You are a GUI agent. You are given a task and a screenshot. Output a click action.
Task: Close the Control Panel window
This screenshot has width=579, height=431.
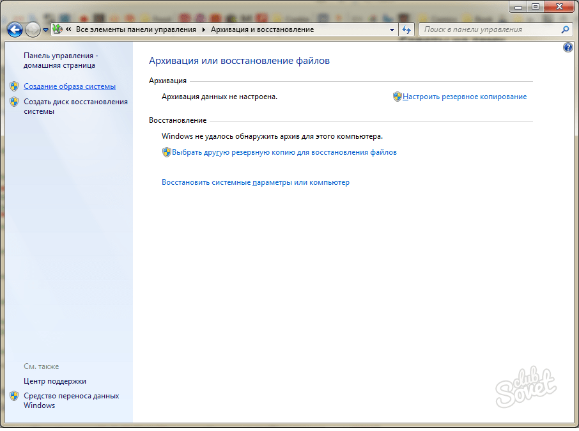pos(559,6)
